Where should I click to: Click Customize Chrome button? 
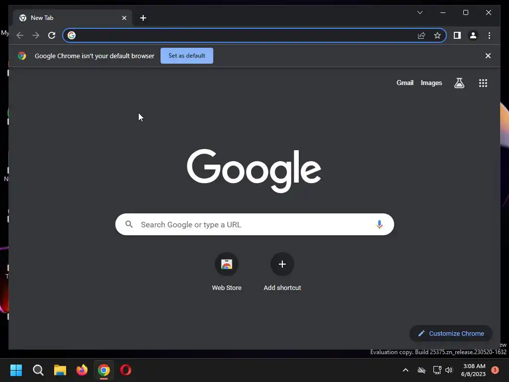point(451,334)
